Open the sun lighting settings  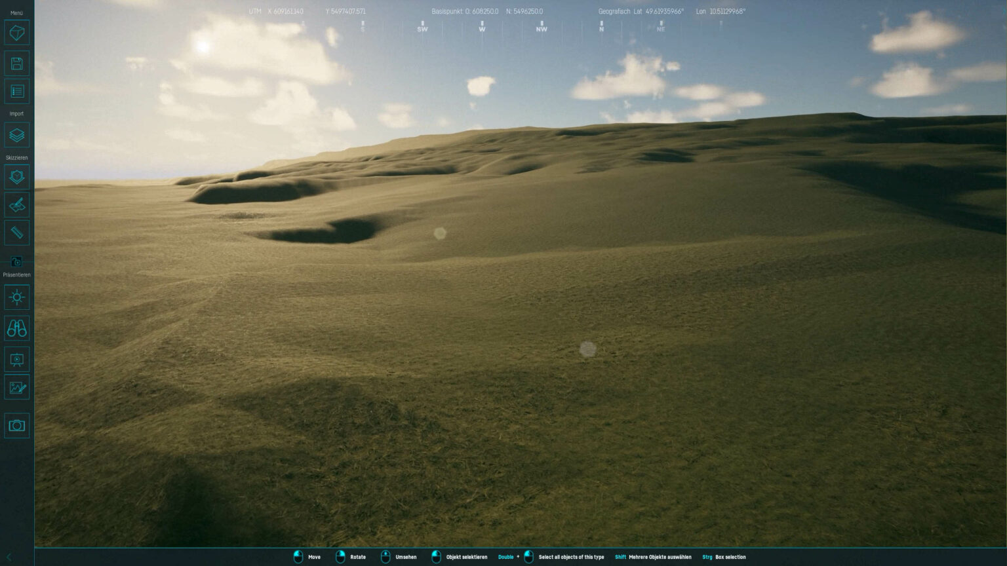coord(17,297)
